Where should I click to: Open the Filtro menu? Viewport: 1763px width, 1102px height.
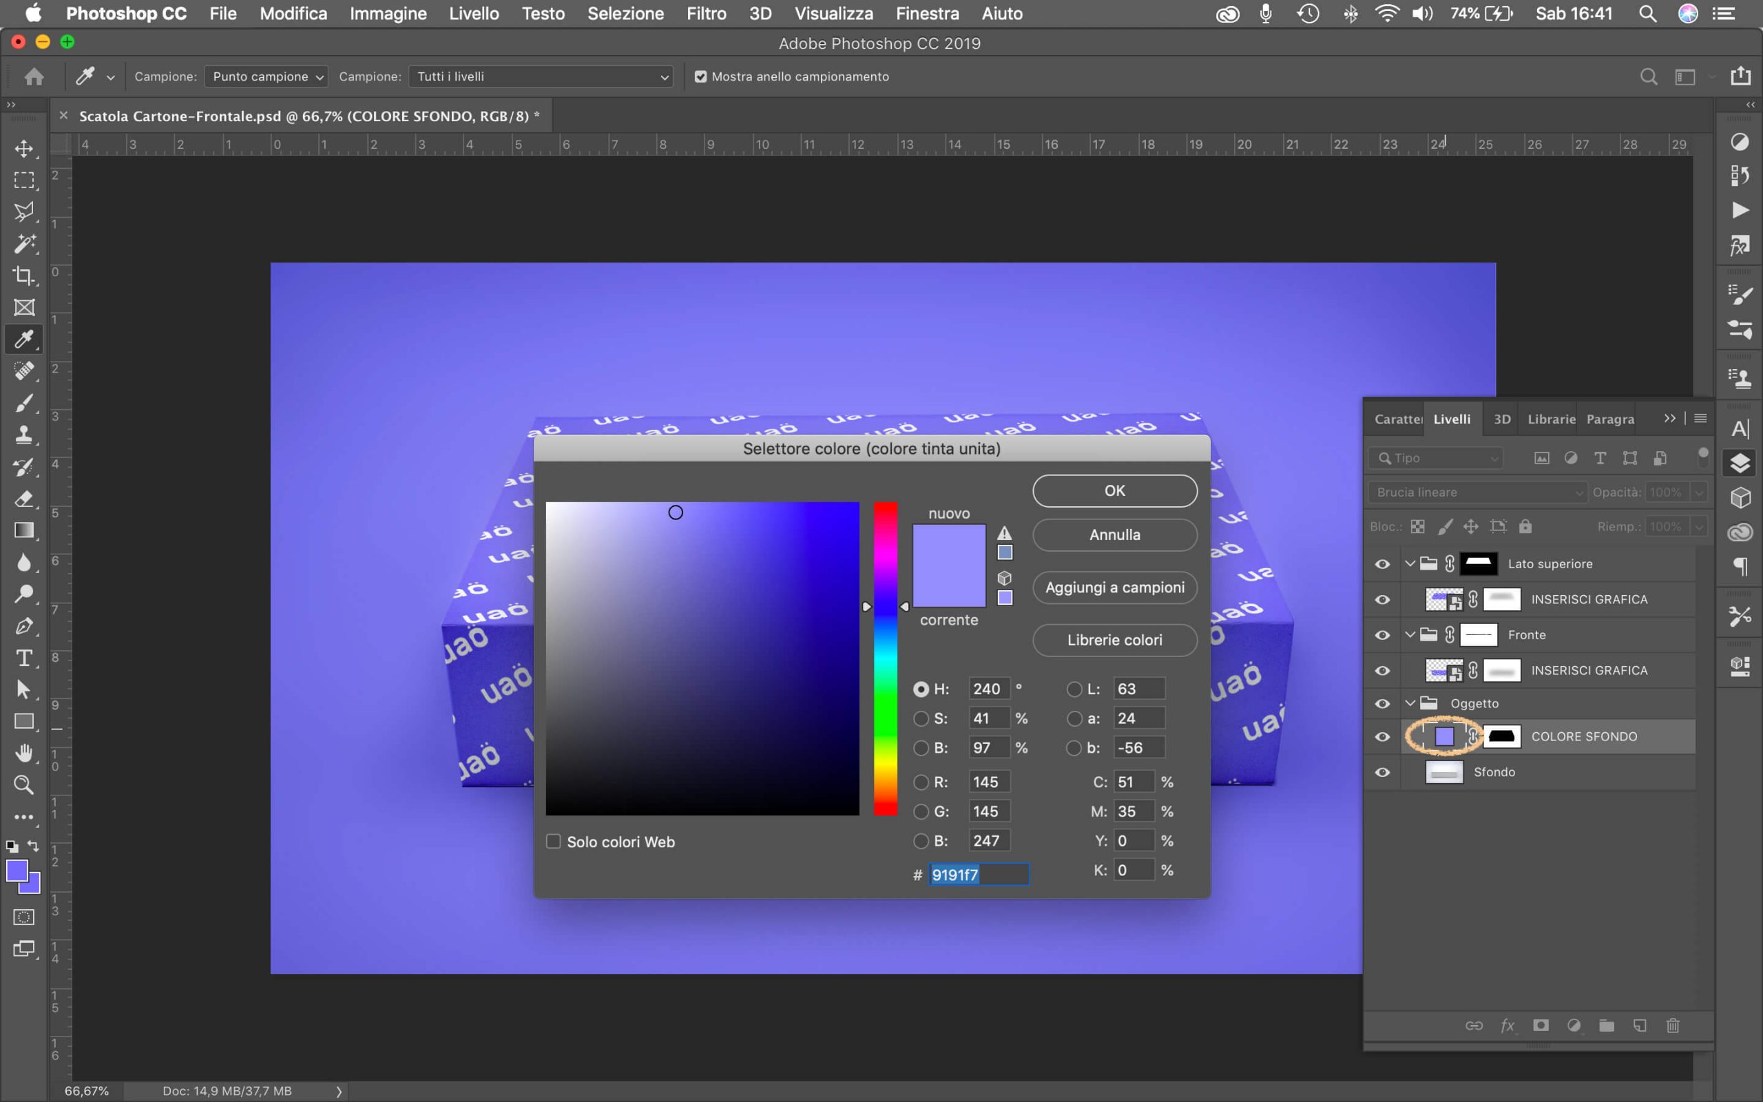coord(706,13)
